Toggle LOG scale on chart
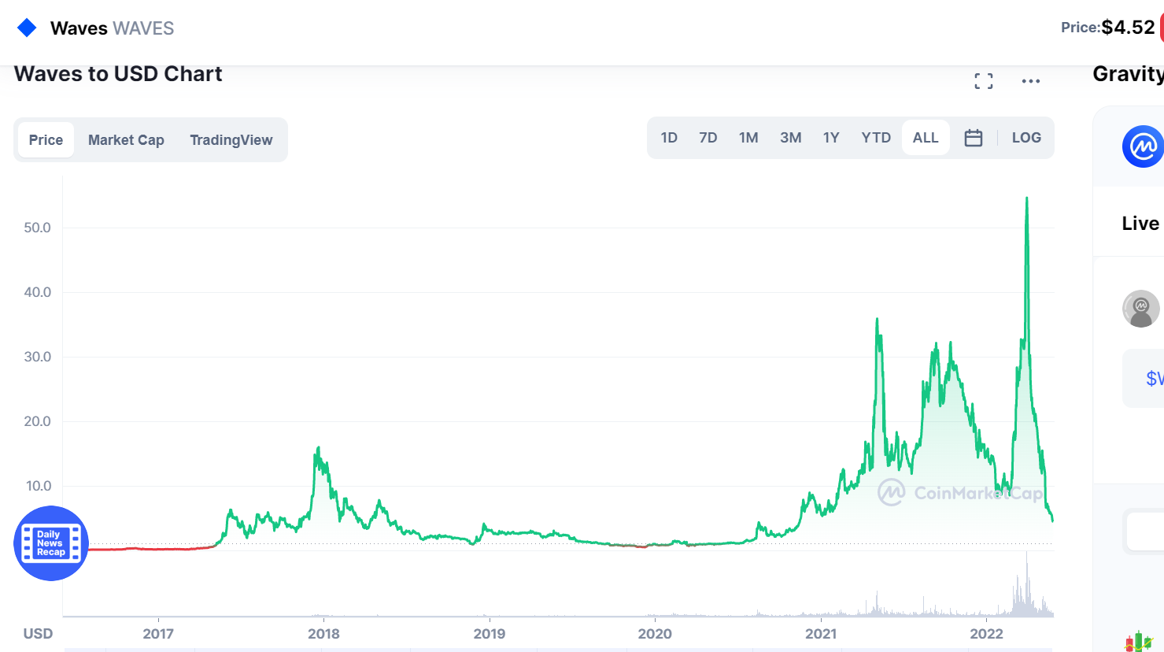This screenshot has height=652, width=1164. [1025, 138]
